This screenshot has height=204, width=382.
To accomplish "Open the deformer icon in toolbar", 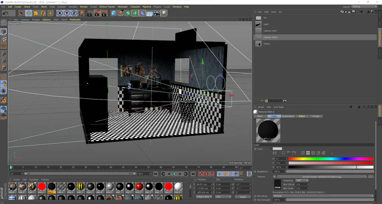I will tap(142, 13).
